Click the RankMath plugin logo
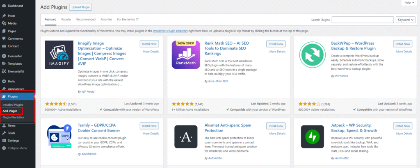 (x=186, y=55)
